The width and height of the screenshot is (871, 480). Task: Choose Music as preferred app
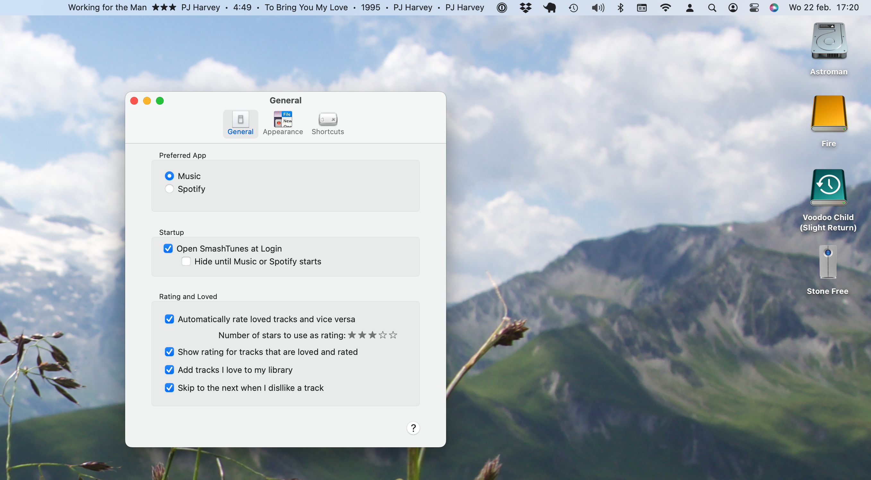[x=169, y=176]
